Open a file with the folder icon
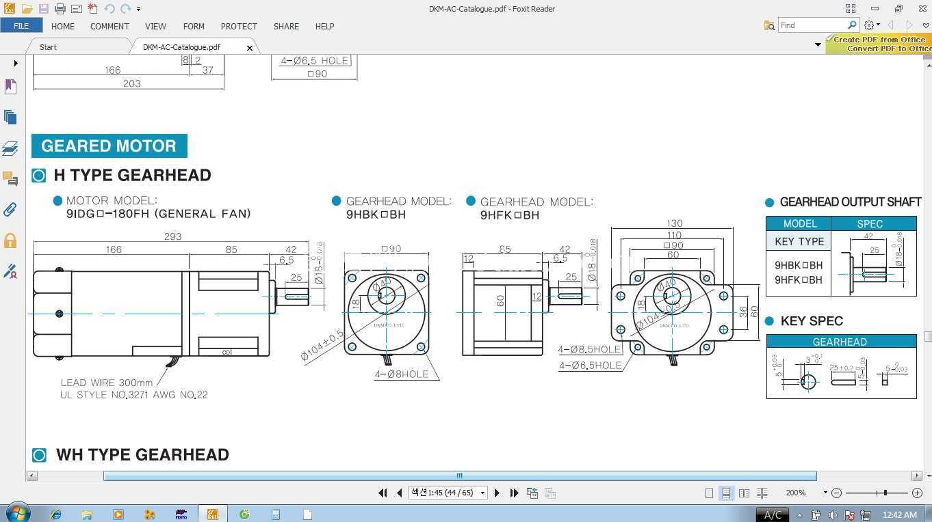Image resolution: width=932 pixels, height=522 pixels. tap(27, 9)
